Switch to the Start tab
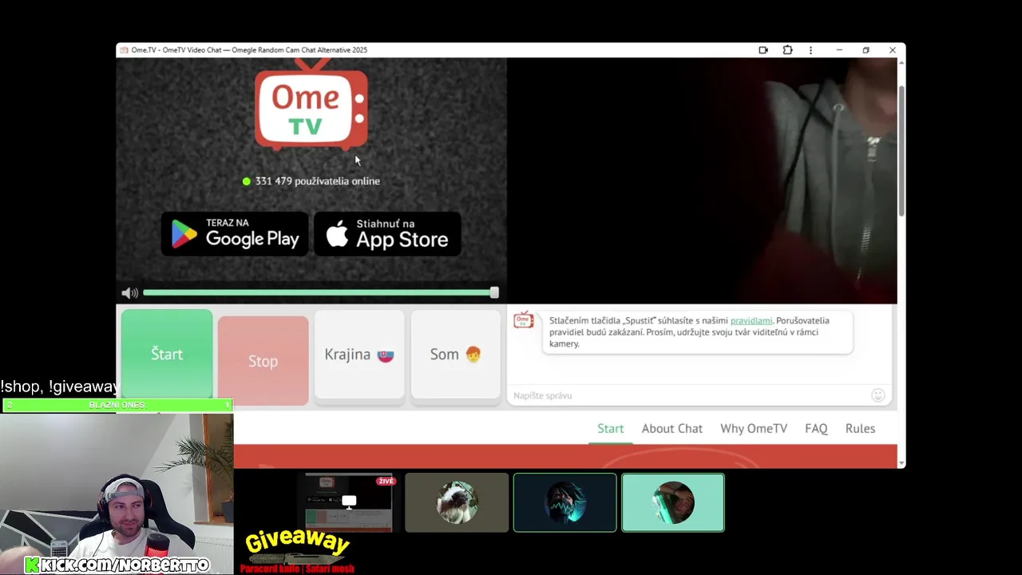This screenshot has width=1022, height=575. coord(611,429)
